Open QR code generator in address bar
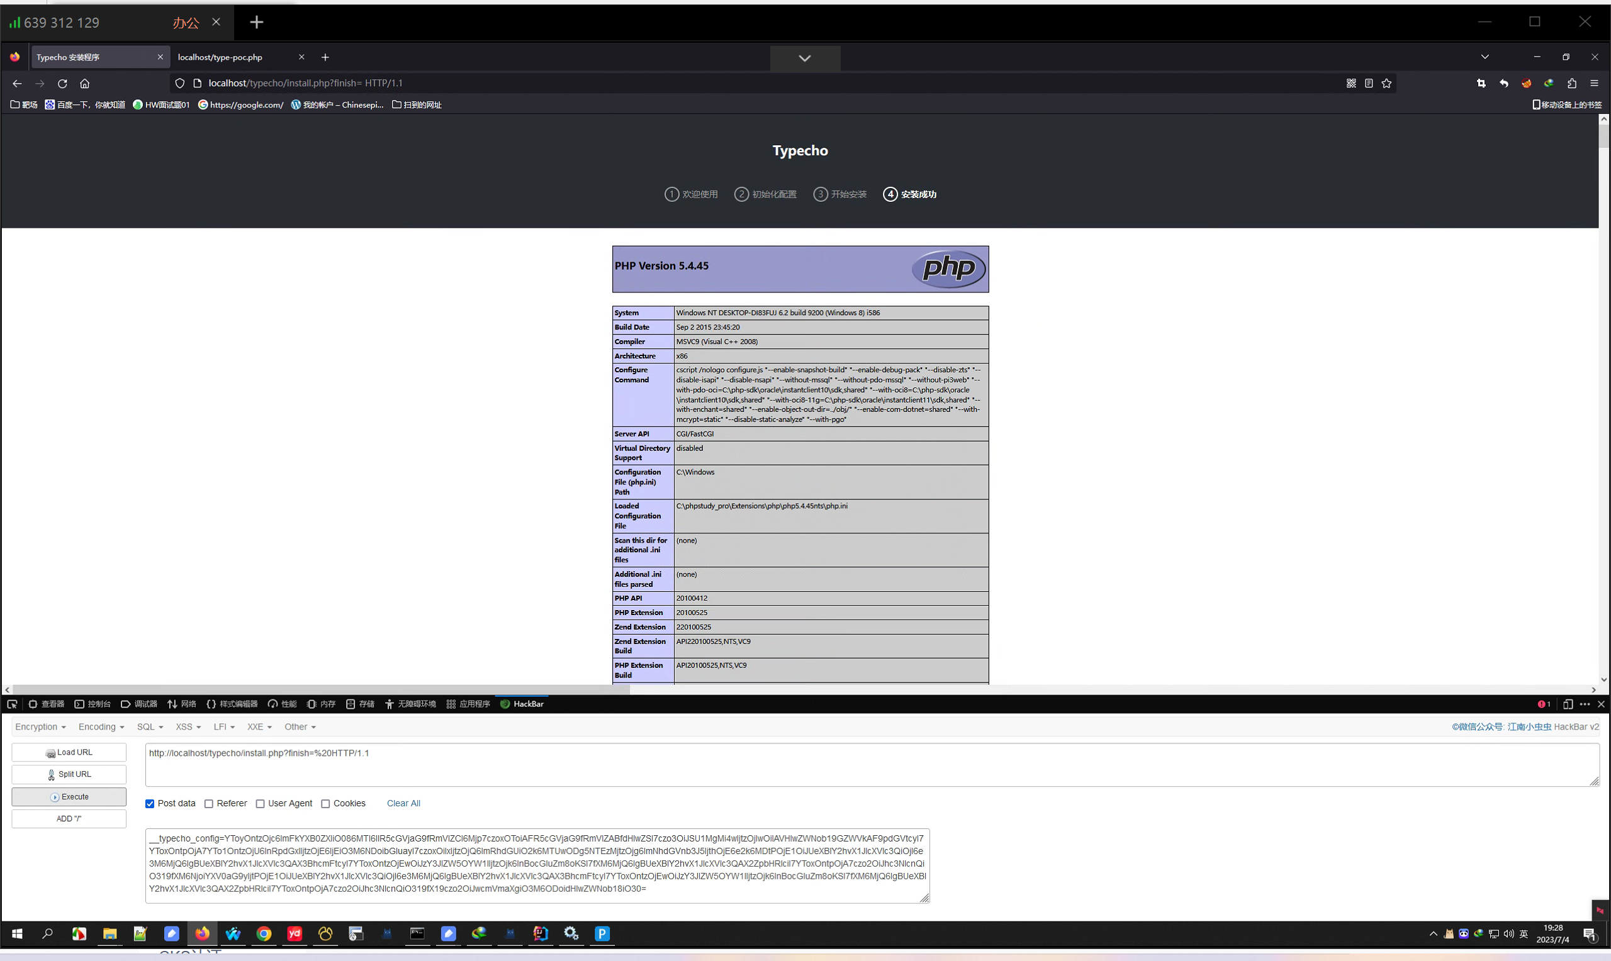The image size is (1611, 961). click(1351, 84)
